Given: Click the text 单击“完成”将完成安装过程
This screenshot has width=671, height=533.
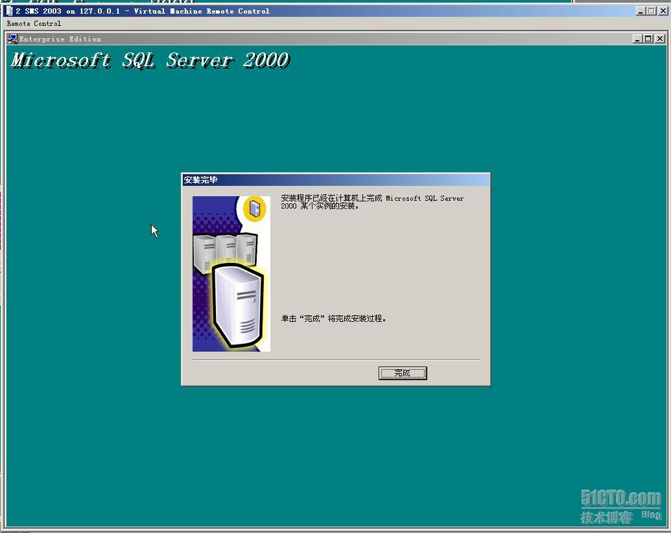Looking at the screenshot, I should [334, 319].
